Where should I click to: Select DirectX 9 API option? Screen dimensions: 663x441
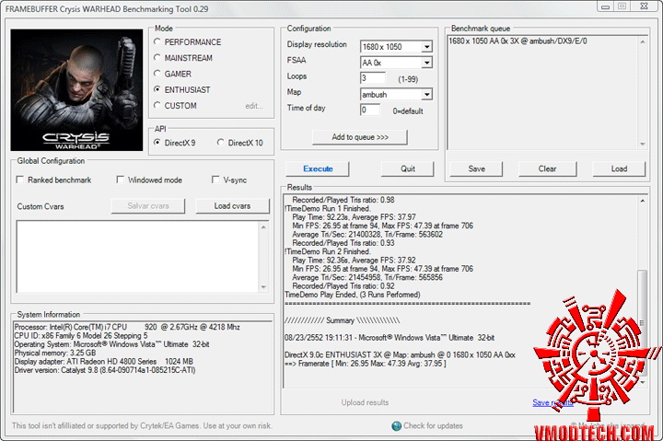pos(157,143)
